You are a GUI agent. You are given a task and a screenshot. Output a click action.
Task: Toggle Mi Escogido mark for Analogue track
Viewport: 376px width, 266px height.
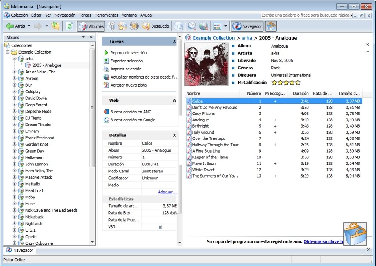pos(275,120)
